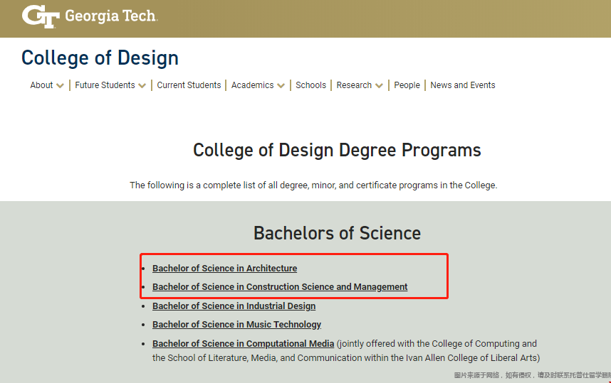
Task: Open the About menu item
Action: point(41,85)
